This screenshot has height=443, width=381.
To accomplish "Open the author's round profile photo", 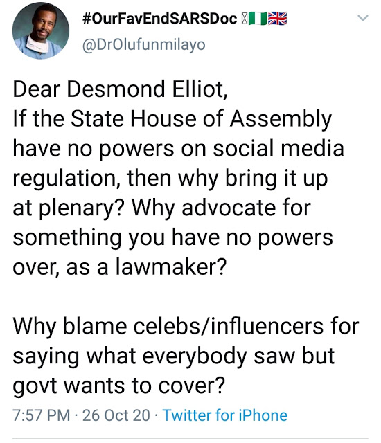I will pyautogui.click(x=41, y=30).
